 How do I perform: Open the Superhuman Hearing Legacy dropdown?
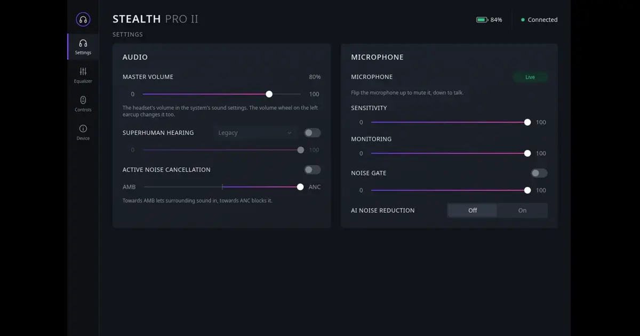[x=255, y=133]
